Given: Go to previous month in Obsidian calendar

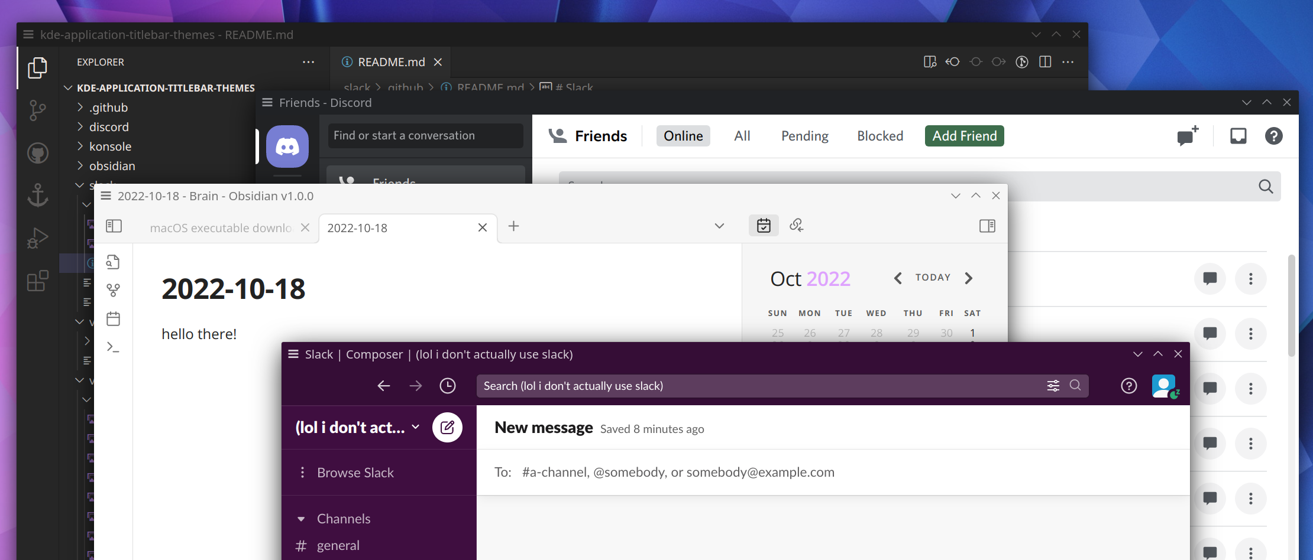Looking at the screenshot, I should pyautogui.click(x=898, y=278).
